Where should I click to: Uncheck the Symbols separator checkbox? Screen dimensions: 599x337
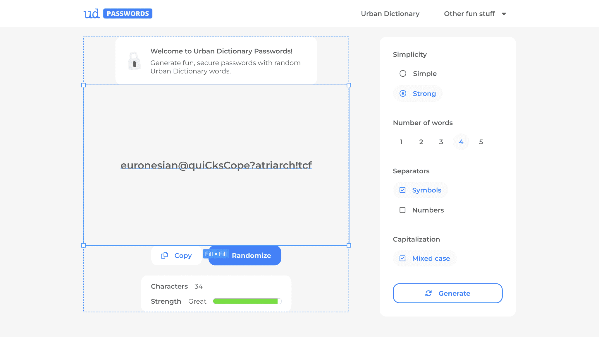pos(402,190)
